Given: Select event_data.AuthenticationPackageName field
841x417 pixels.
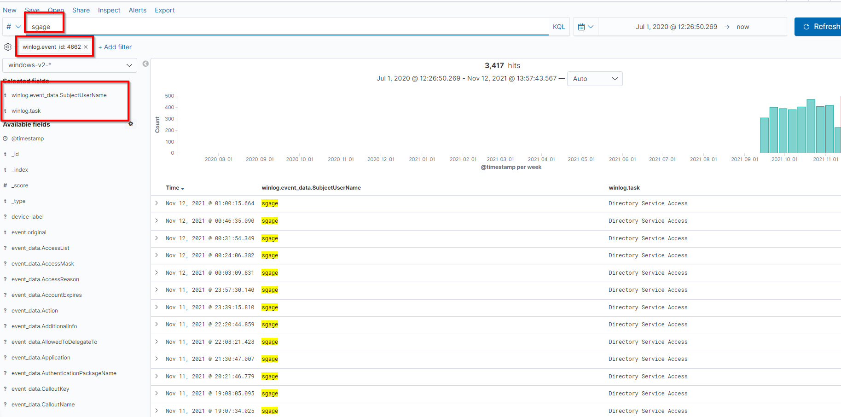Looking at the screenshot, I should pyautogui.click(x=64, y=373).
